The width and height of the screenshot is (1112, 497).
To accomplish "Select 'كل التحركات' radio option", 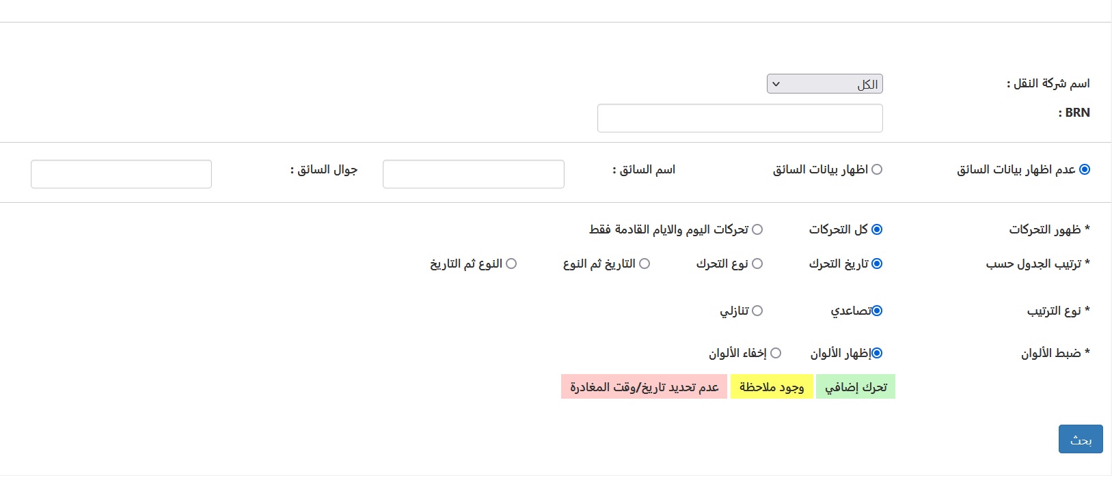I will (x=877, y=229).
